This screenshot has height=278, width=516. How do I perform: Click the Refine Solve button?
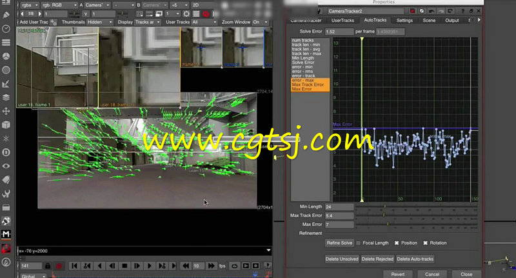[x=339, y=243]
